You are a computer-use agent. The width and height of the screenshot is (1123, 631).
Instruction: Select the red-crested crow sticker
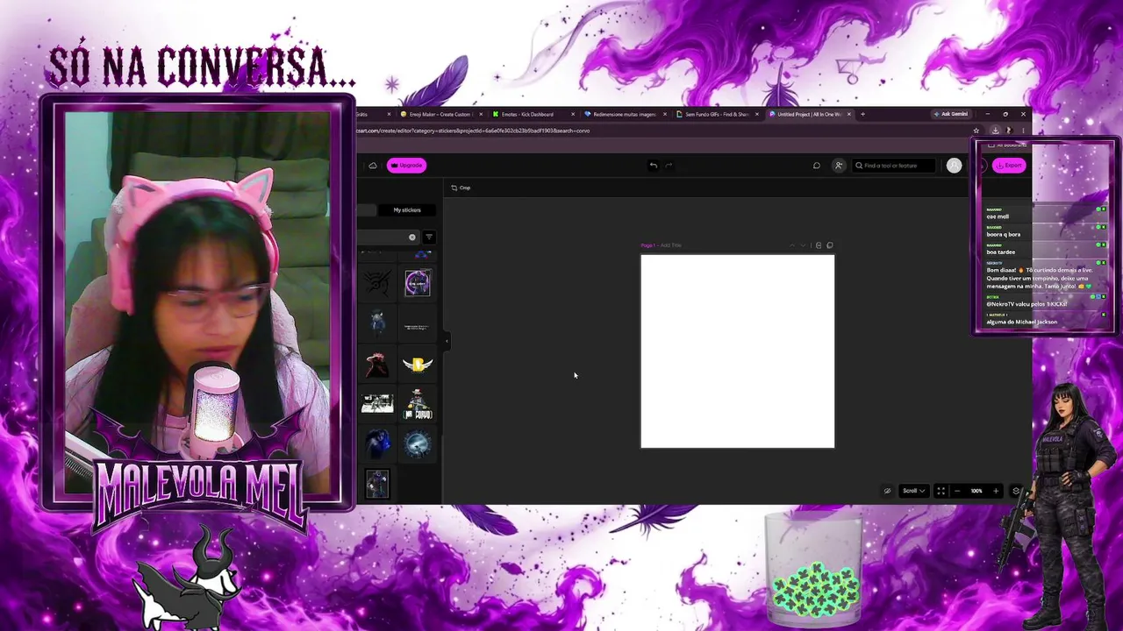pos(377,364)
